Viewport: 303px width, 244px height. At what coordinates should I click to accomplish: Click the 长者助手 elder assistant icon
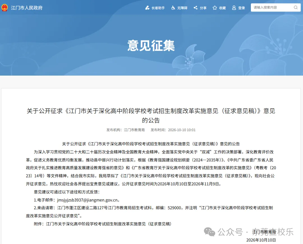pyautogui.click(x=147, y=8)
